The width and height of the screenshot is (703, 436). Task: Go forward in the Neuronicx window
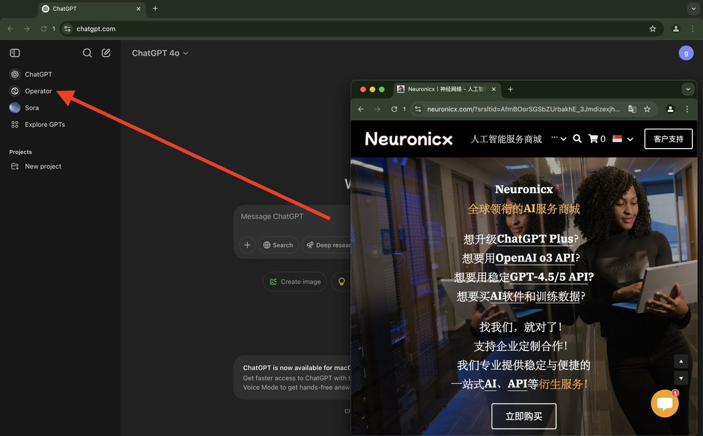pos(377,109)
